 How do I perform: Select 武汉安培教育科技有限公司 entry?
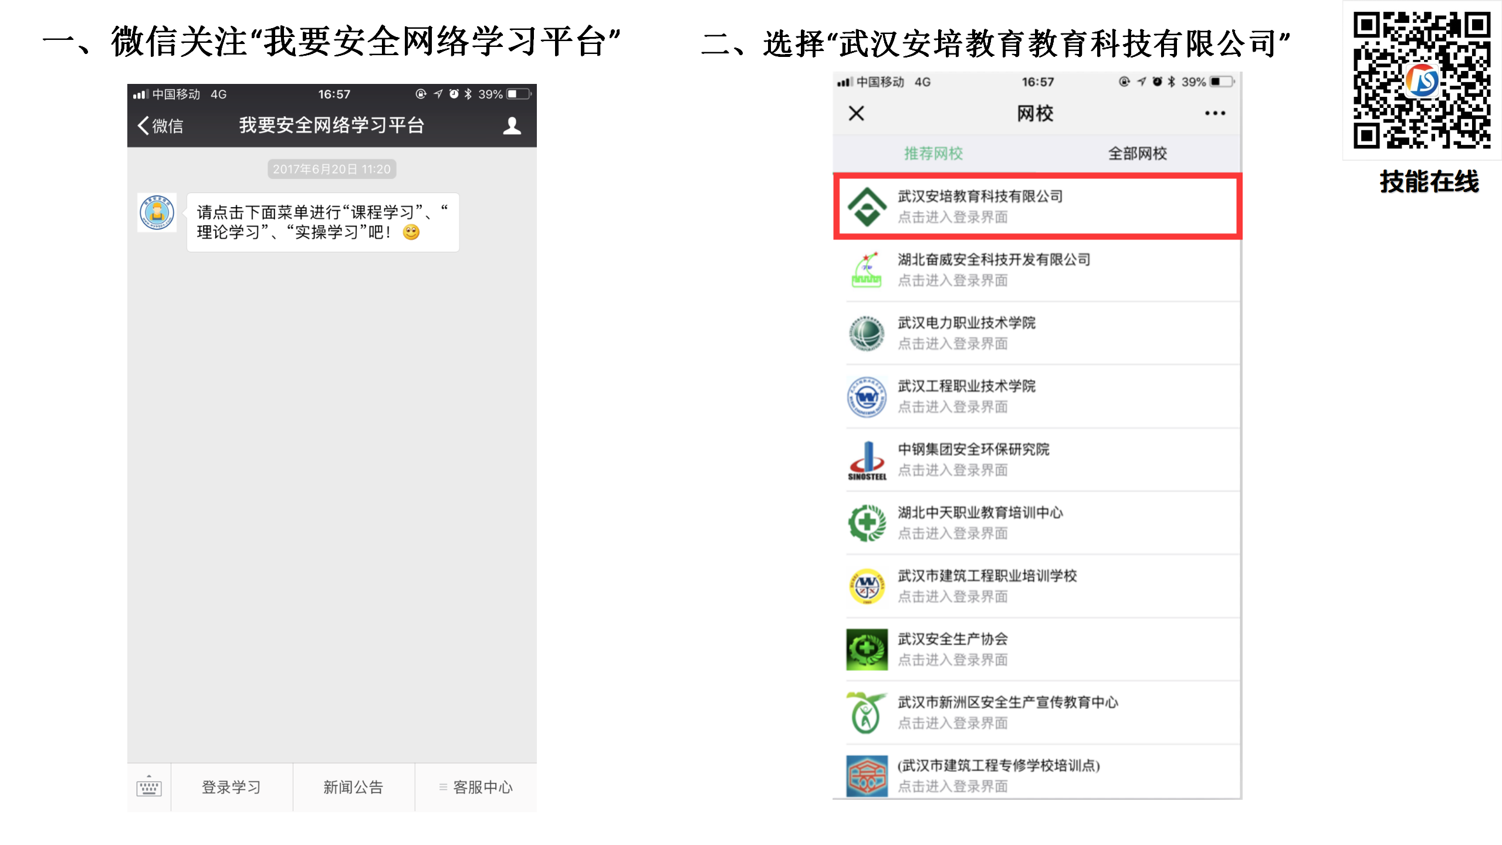point(1037,206)
